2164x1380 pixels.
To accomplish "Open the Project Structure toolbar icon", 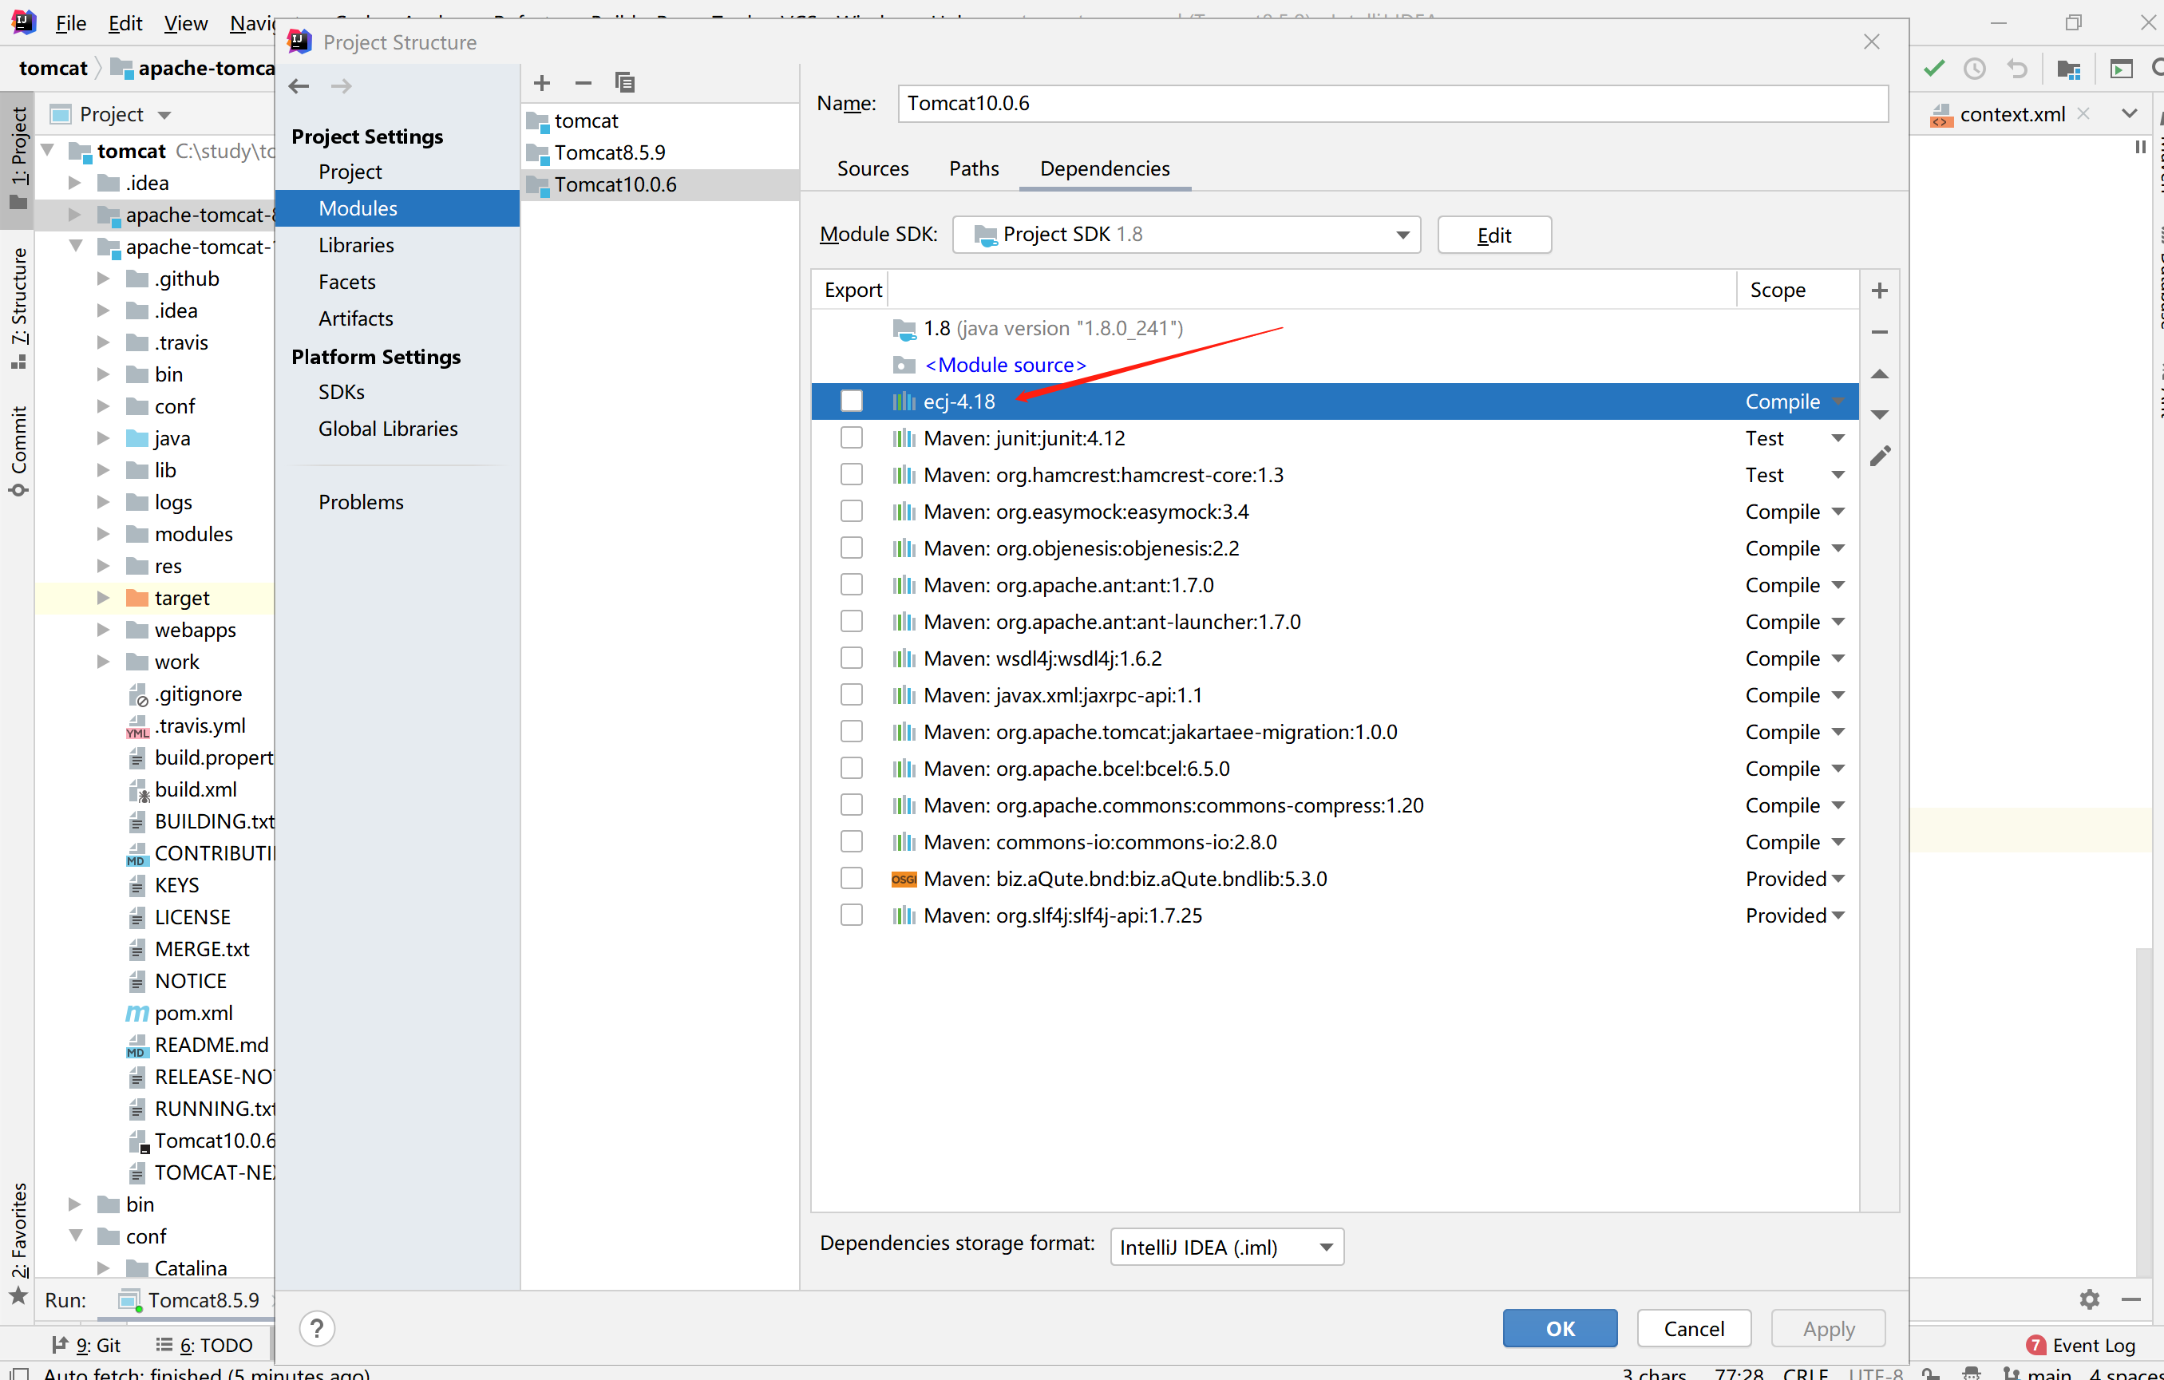I will (x=2069, y=69).
